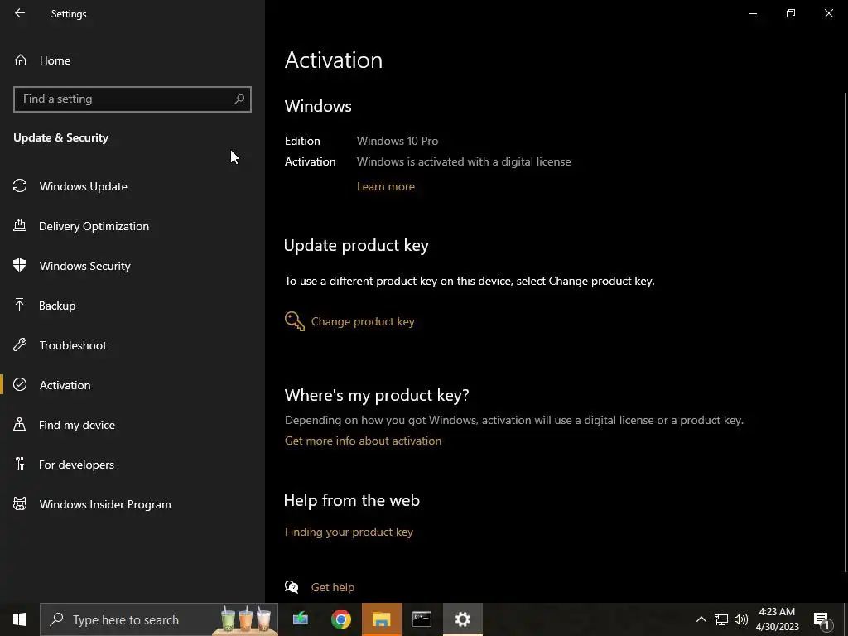Open File Explorer from the taskbar
The width and height of the screenshot is (848, 636).
381,619
